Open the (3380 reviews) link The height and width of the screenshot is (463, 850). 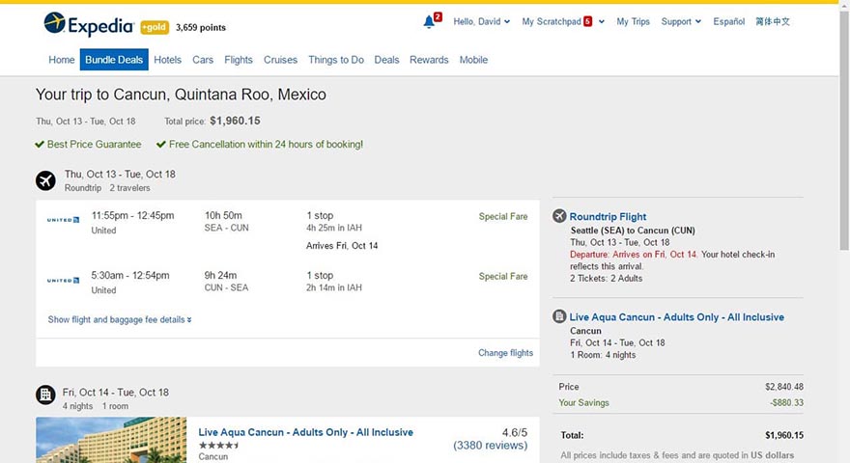490,445
